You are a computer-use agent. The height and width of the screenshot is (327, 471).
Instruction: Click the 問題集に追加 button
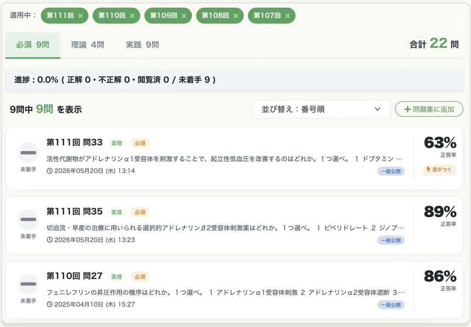tap(429, 109)
